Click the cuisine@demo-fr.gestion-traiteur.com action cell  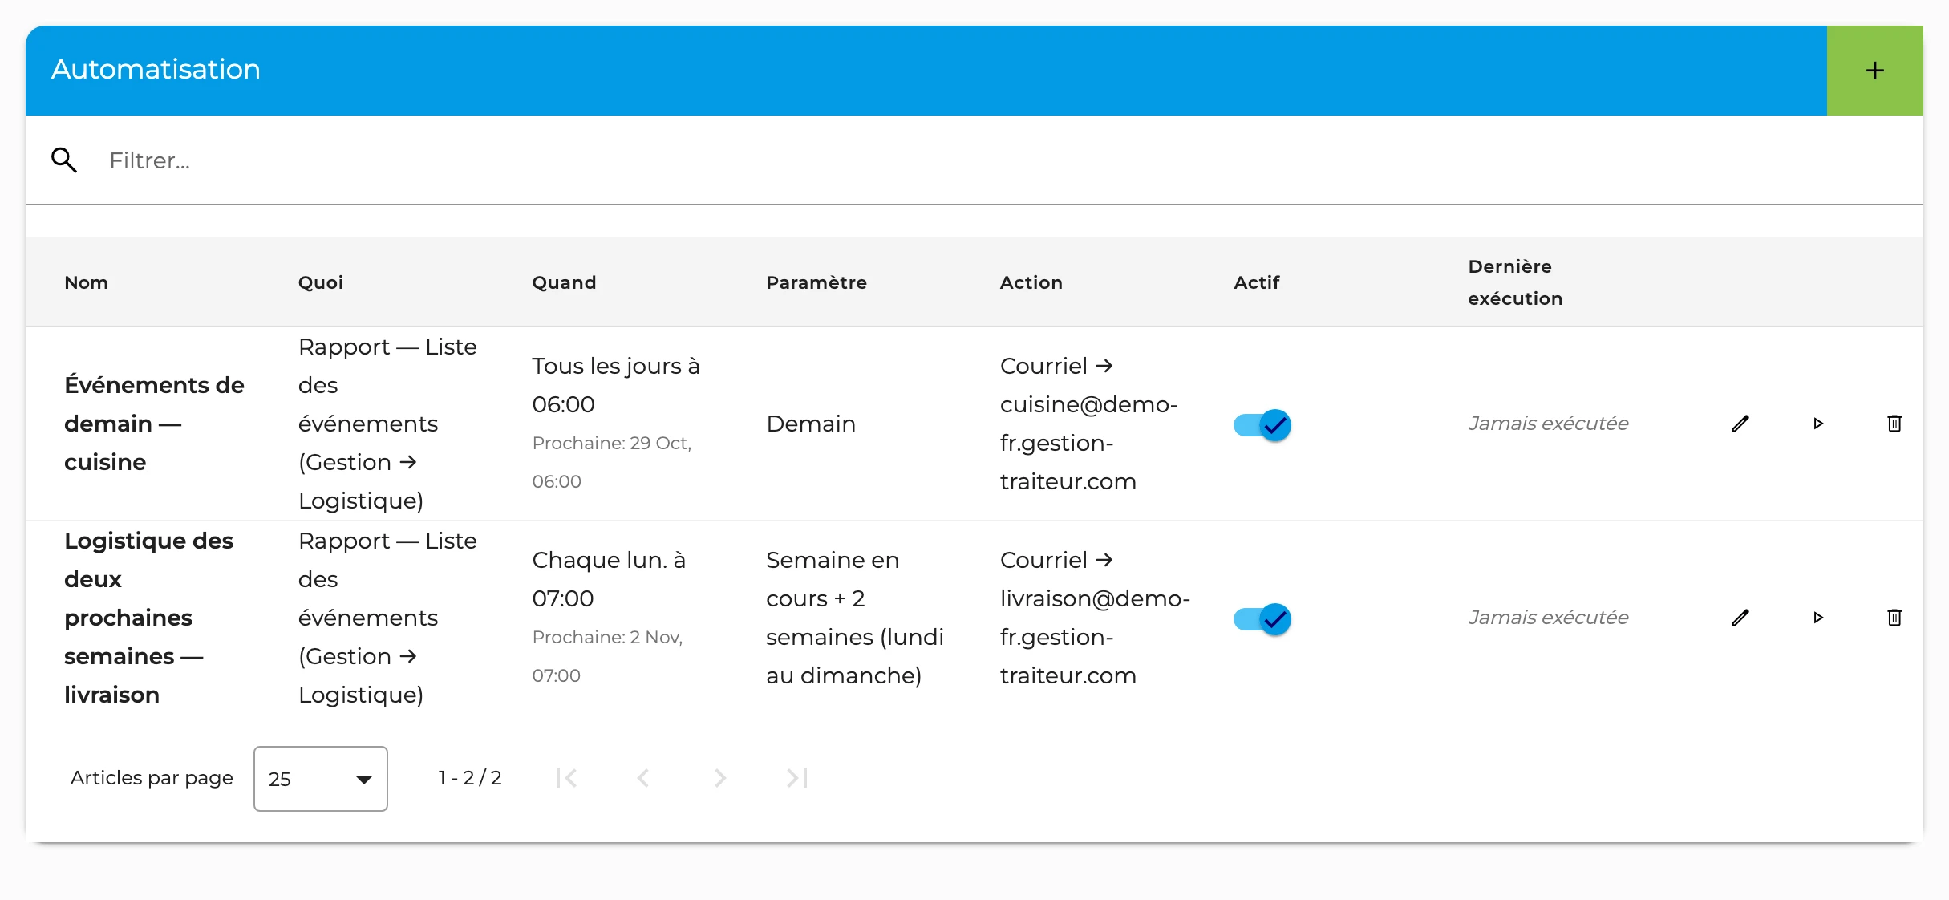click(1089, 424)
